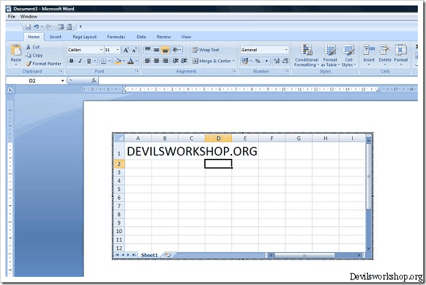
Task: Click the Orientation text-angle icon
Action: [x=175, y=50]
